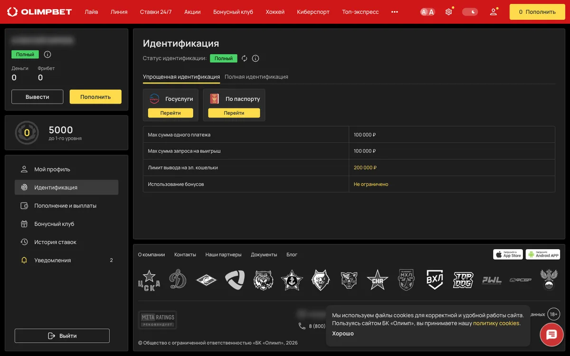Screen dimensions: 570x356
Task: Click the tiger head partner logo
Action: (x=263, y=280)
